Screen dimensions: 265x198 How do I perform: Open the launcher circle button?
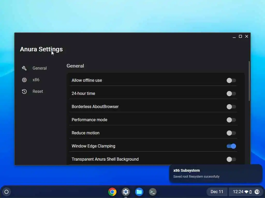click(x=6, y=192)
